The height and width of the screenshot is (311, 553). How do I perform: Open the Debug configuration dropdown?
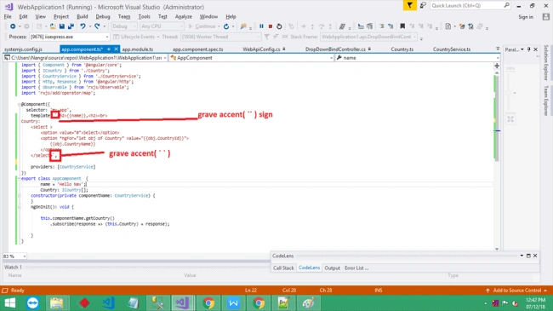coord(124,26)
